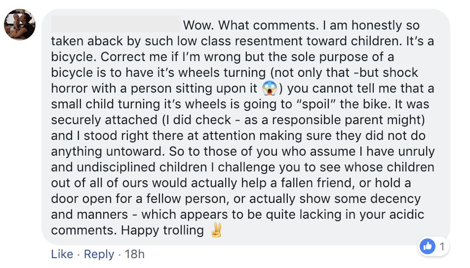The image size is (470, 268).
Task: Click the screaming face emoji
Action: point(270,88)
